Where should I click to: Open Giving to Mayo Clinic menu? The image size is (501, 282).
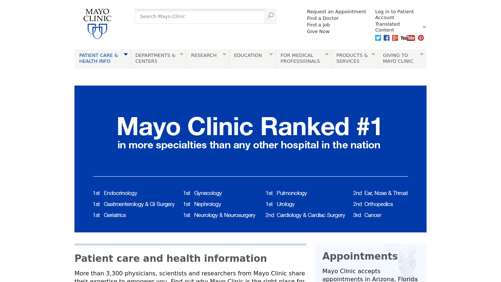(398, 58)
